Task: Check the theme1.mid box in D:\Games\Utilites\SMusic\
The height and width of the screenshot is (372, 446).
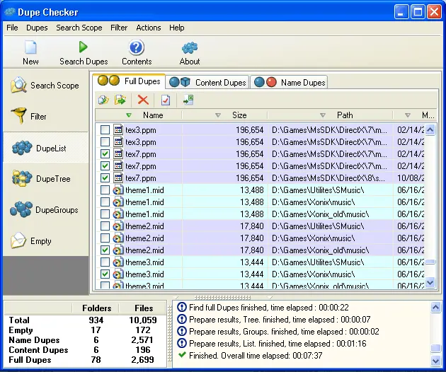Action: (x=105, y=190)
